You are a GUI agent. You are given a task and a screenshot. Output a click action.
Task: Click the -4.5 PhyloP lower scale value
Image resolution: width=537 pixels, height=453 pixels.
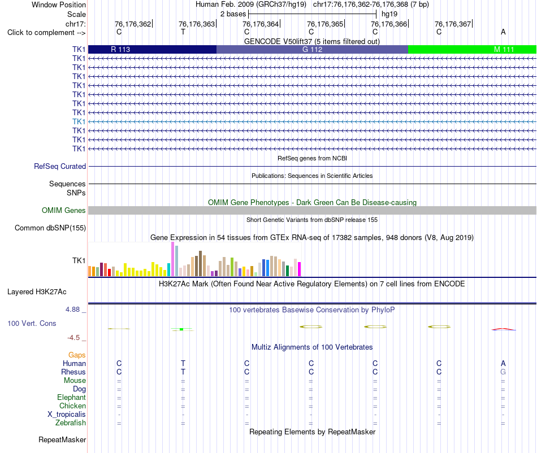tap(73, 338)
